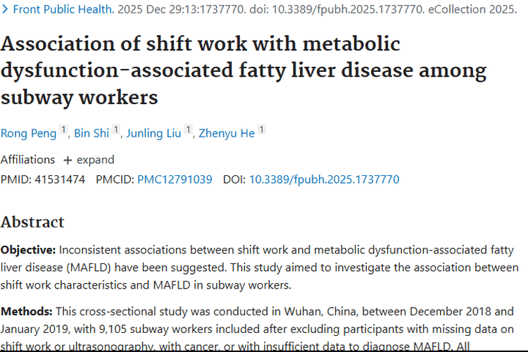
Task: Open author Rong Peng's link
Action: (x=27, y=133)
